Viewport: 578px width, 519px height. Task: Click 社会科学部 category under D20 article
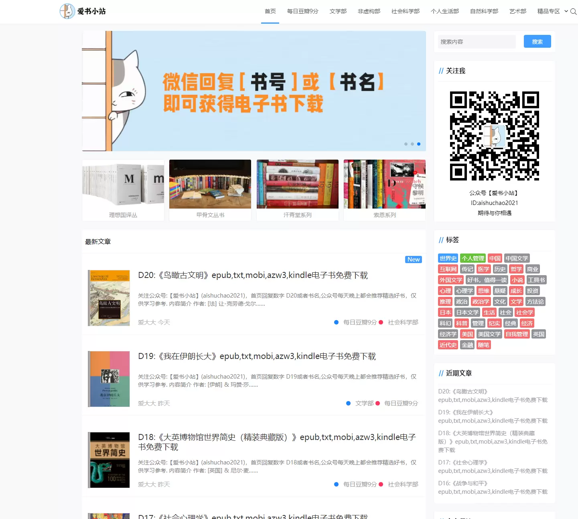(403, 322)
